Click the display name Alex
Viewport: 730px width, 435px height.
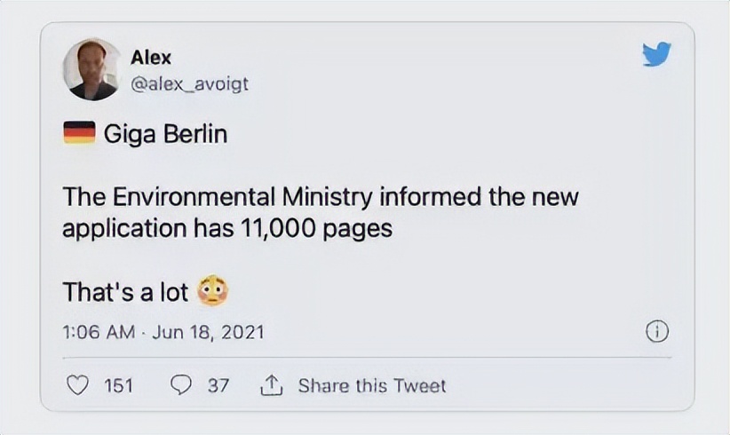(x=151, y=58)
